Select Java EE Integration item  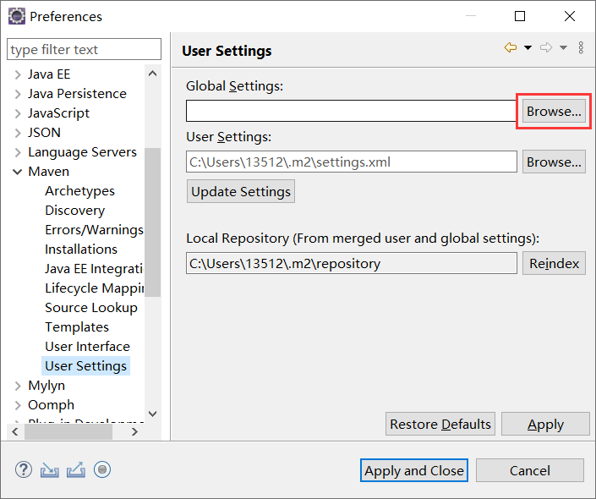tap(94, 269)
